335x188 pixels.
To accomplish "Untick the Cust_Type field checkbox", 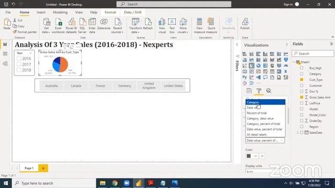I will [x=301, y=80].
